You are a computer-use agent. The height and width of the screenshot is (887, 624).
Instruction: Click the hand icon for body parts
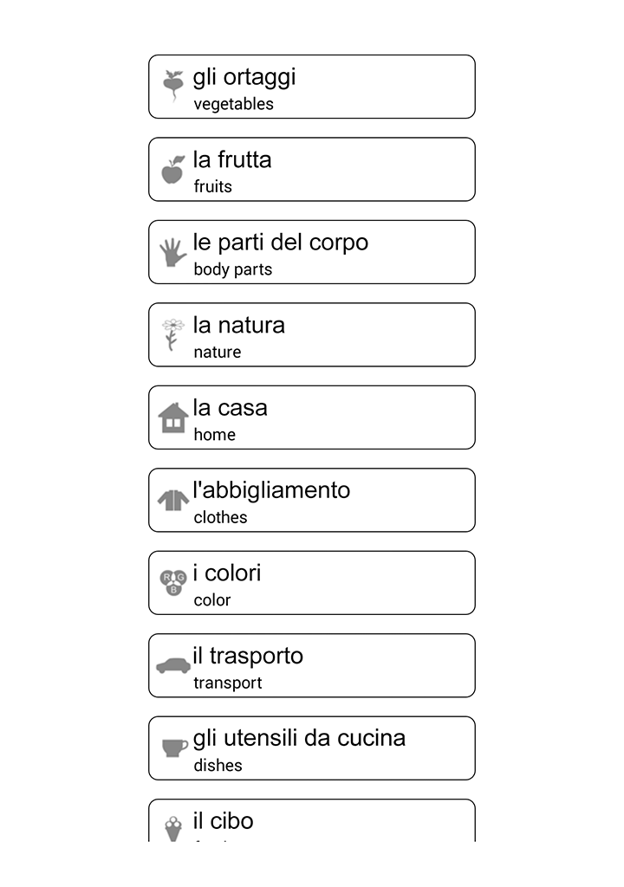(173, 252)
